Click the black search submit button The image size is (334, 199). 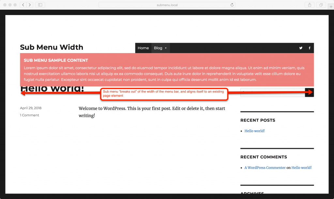(x=309, y=92)
